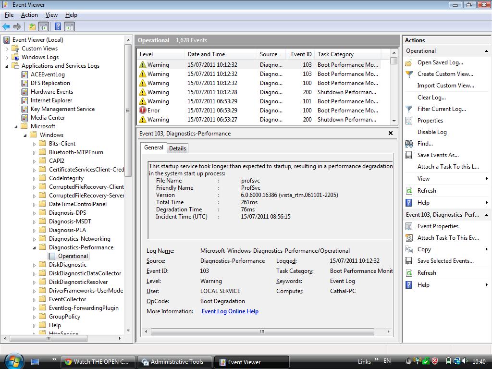Switch to the Details tab
492x369 pixels.
pos(177,148)
